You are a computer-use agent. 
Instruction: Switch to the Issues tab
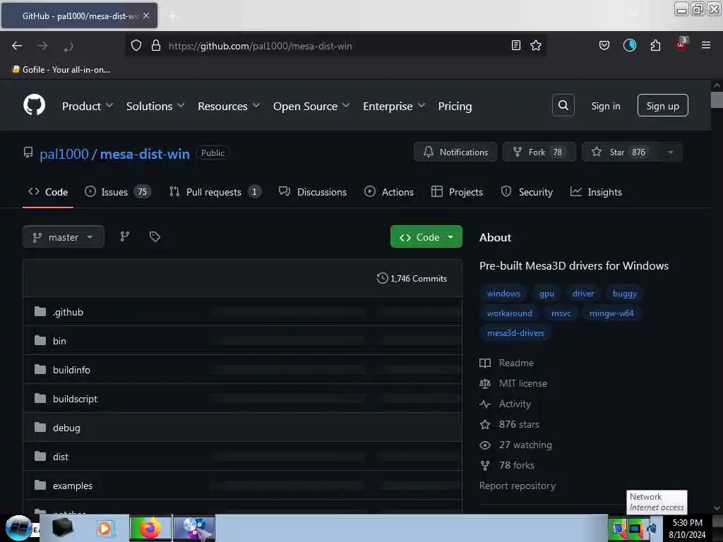click(118, 192)
